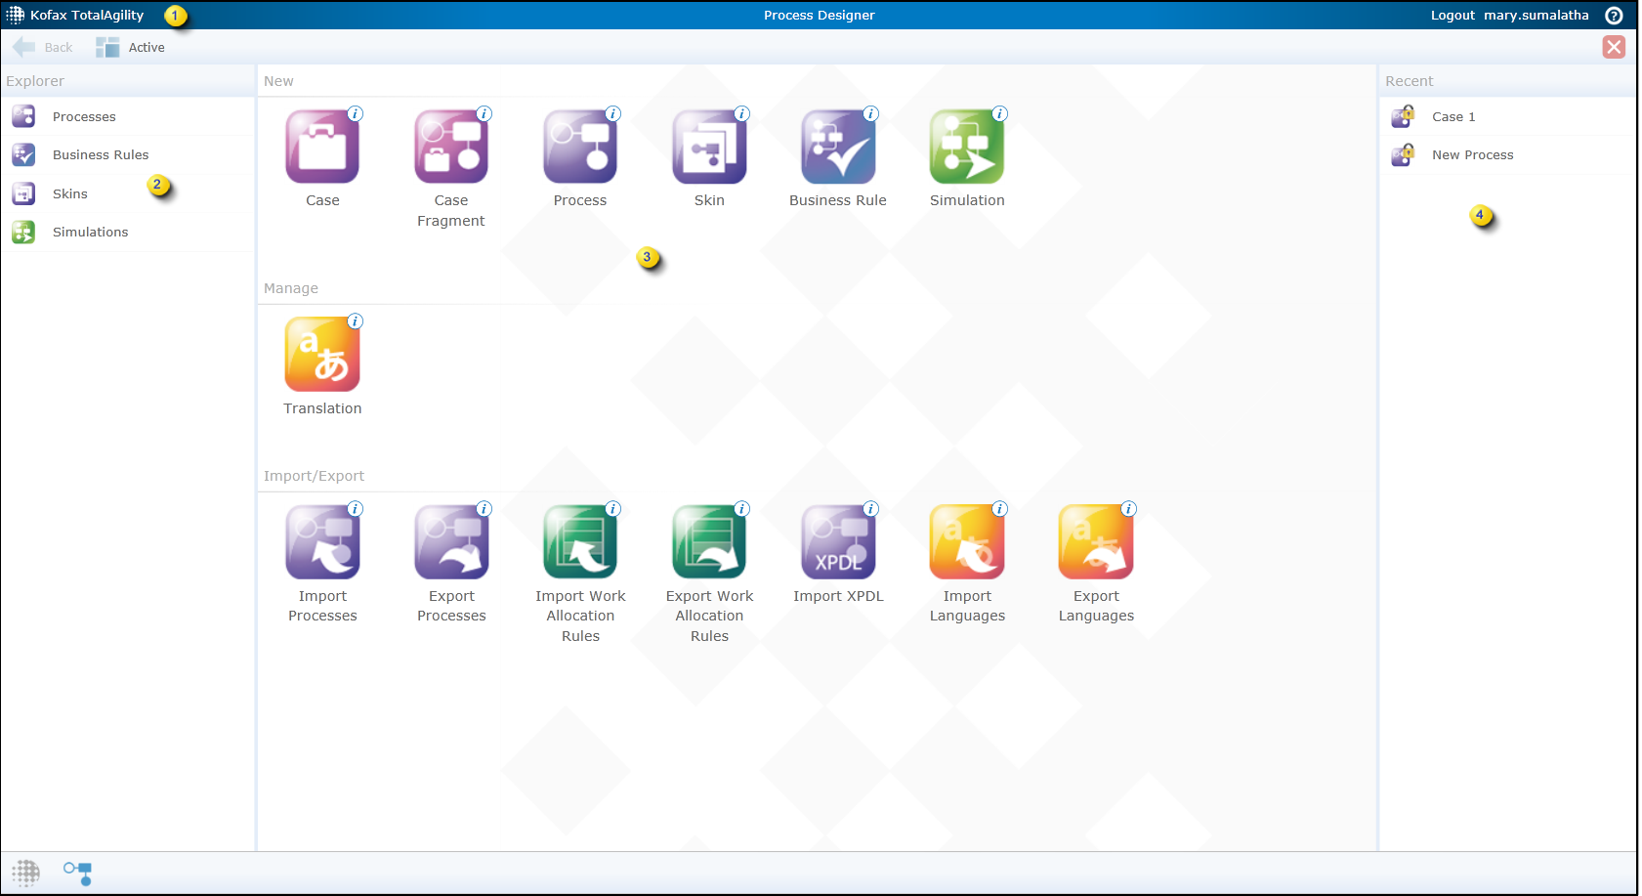This screenshot has height=896, width=1642.
Task: Select Import Languages
Action: tap(967, 542)
